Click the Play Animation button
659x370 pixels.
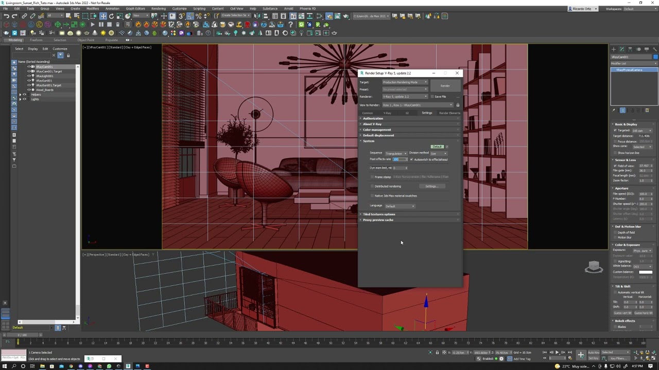pyautogui.click(x=557, y=353)
